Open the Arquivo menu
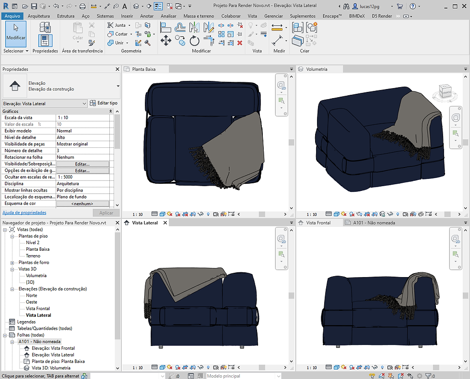Viewport: 470px width, 379px height. point(12,16)
